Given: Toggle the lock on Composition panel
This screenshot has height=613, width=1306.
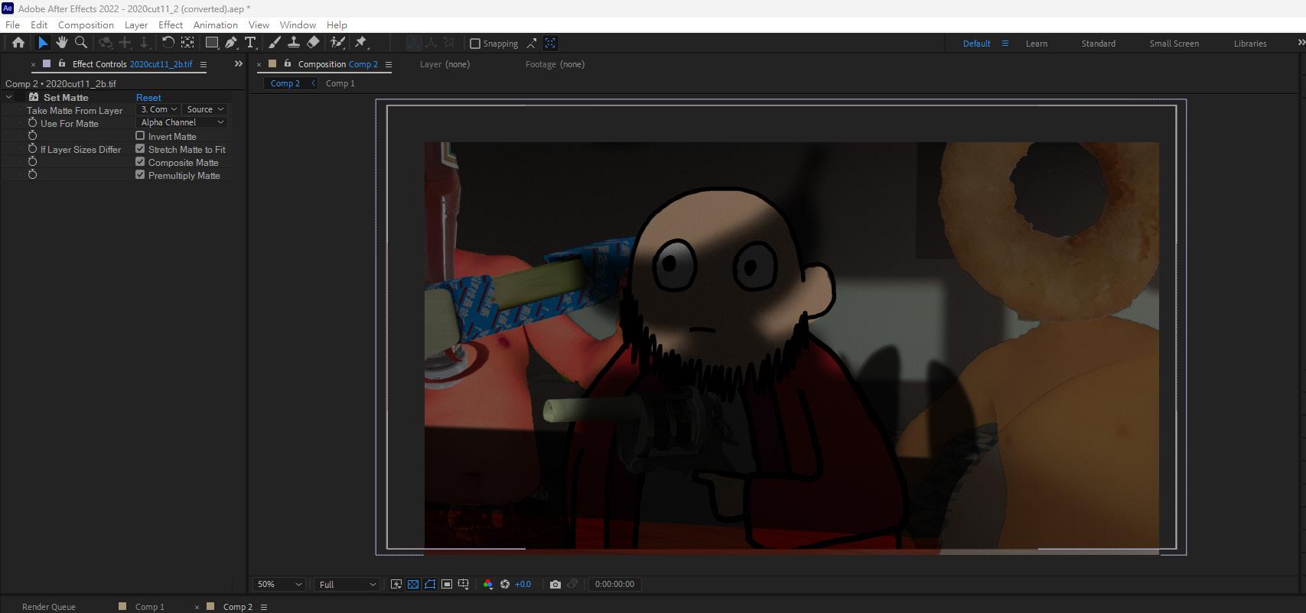Looking at the screenshot, I should click(x=288, y=63).
